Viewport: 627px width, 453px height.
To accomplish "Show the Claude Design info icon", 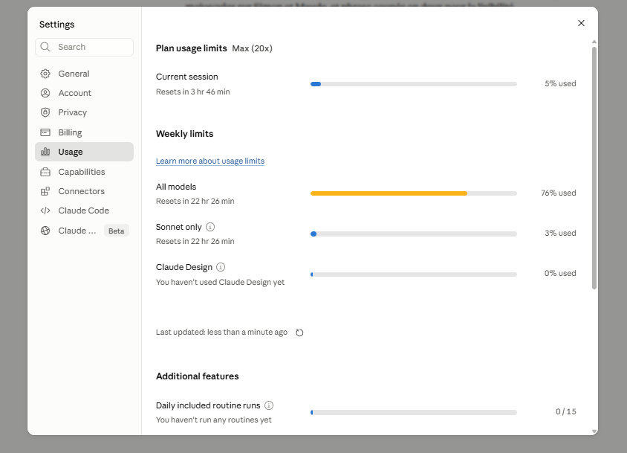I will point(221,267).
